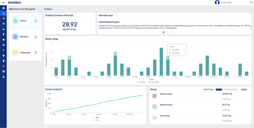Select the Carbon menu item

(25, 21)
